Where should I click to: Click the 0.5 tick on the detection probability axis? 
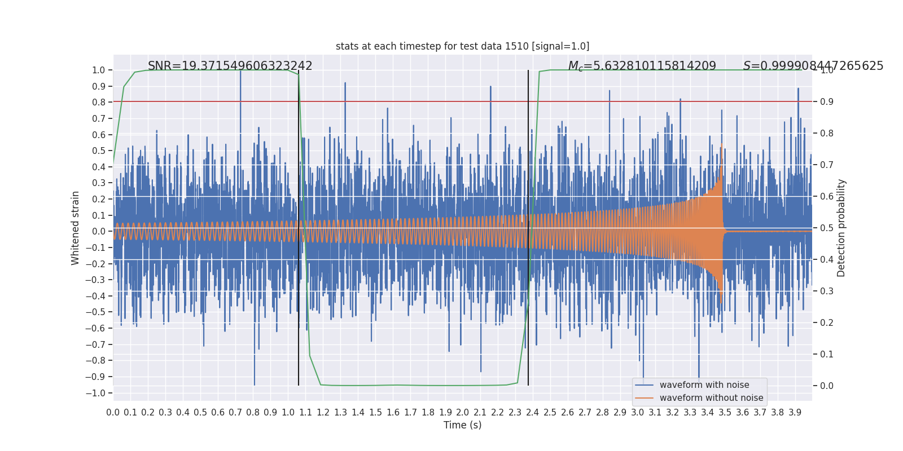pyautogui.click(x=827, y=228)
